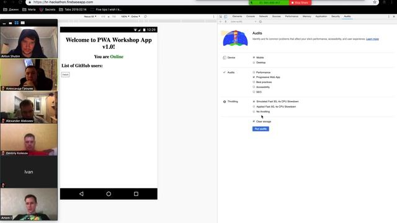Click the browser reload icon

20,2
